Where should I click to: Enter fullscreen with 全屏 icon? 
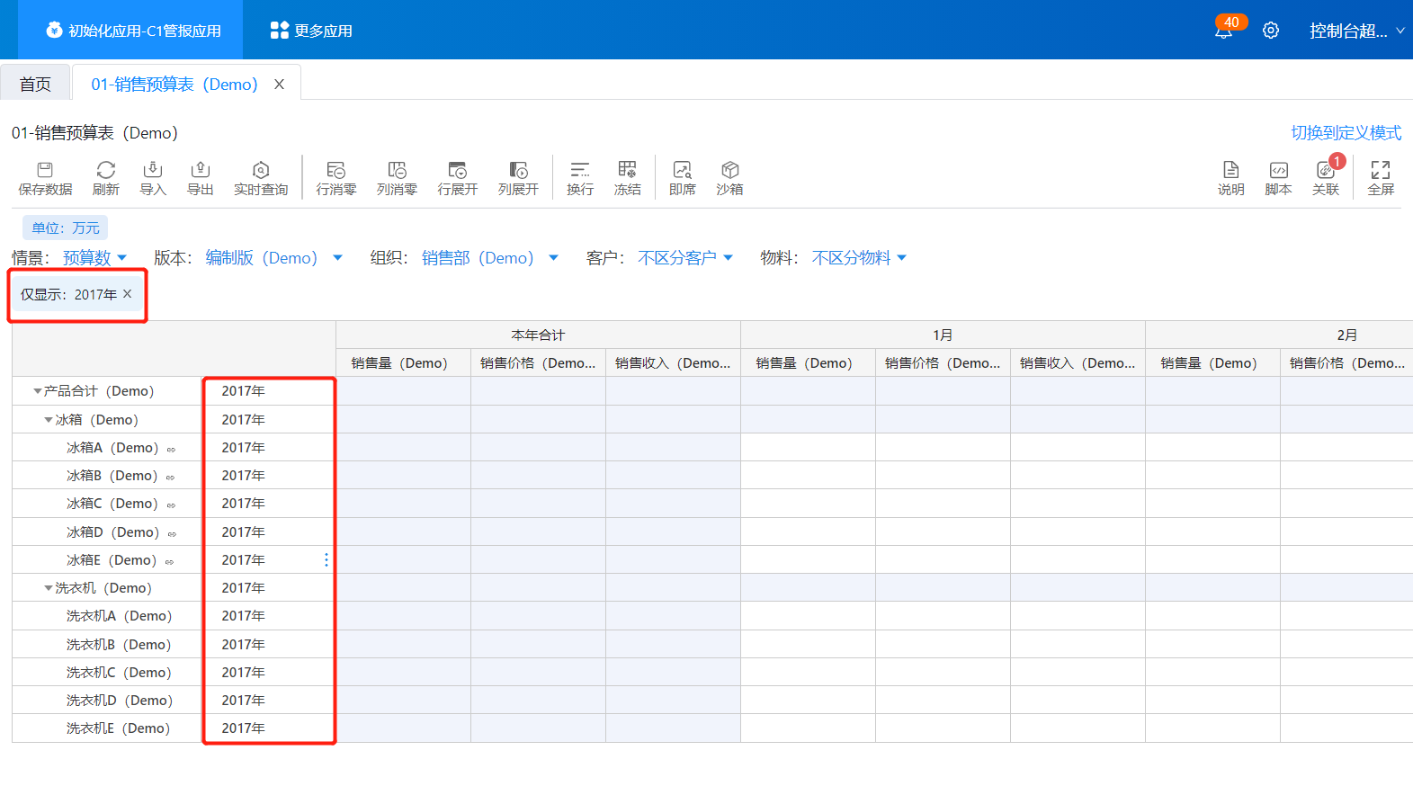click(x=1380, y=177)
